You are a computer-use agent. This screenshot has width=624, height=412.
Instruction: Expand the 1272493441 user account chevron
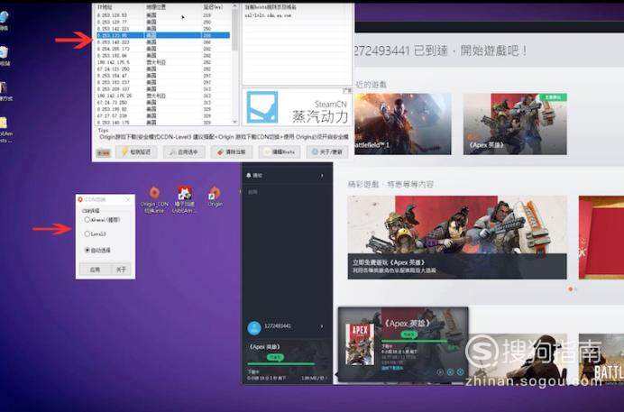pos(322,326)
